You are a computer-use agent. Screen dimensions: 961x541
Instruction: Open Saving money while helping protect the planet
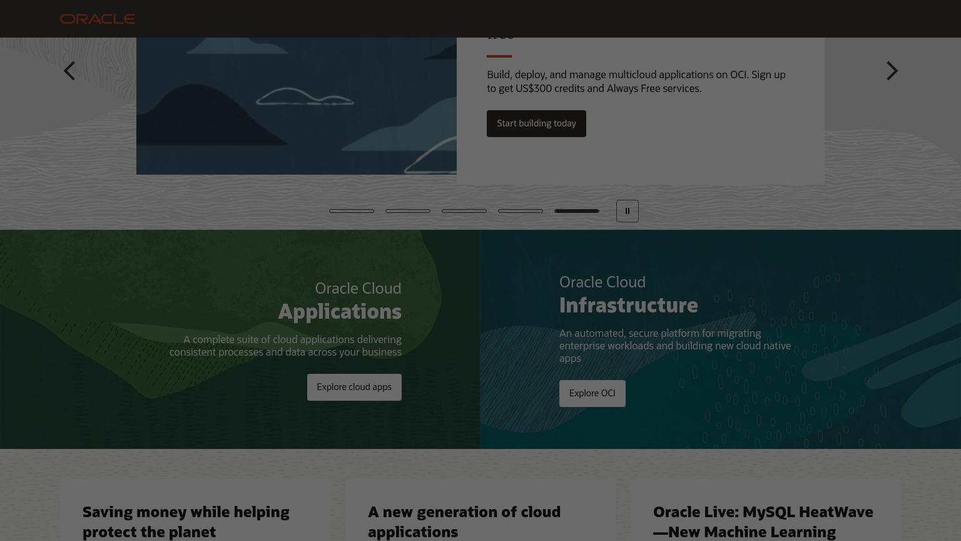click(186, 522)
